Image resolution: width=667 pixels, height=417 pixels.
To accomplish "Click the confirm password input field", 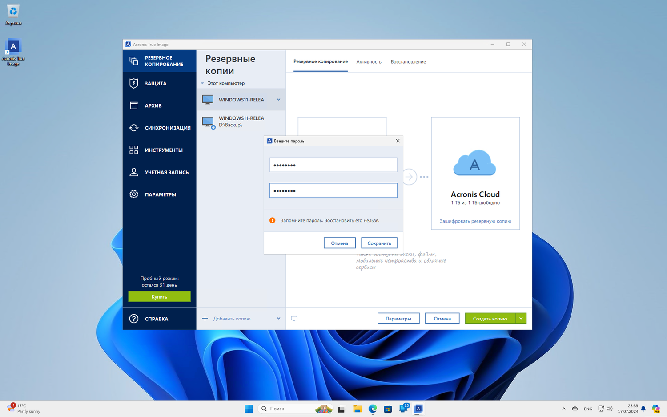I will (333, 190).
